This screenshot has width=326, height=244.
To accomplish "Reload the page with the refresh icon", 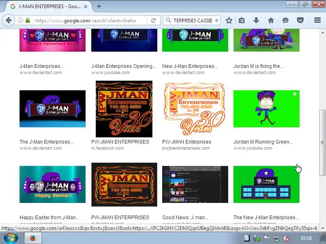I will click(154, 20).
